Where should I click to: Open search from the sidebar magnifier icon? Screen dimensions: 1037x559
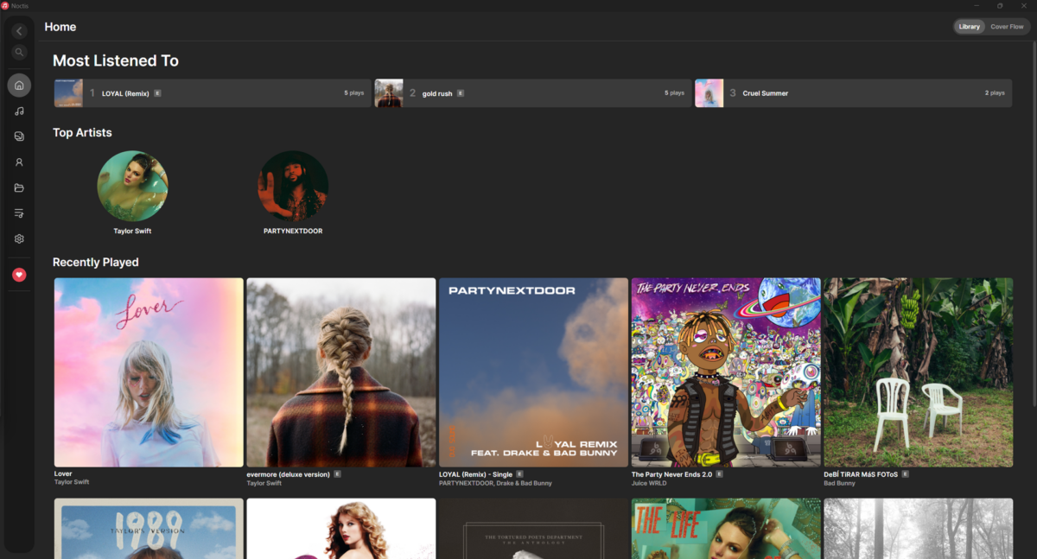(x=19, y=53)
